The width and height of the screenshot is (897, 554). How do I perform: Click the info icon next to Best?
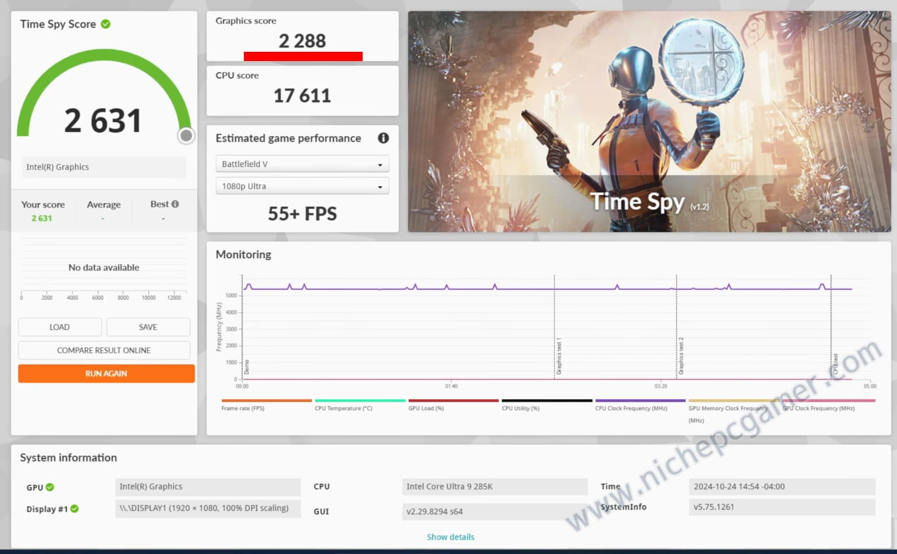[175, 204]
